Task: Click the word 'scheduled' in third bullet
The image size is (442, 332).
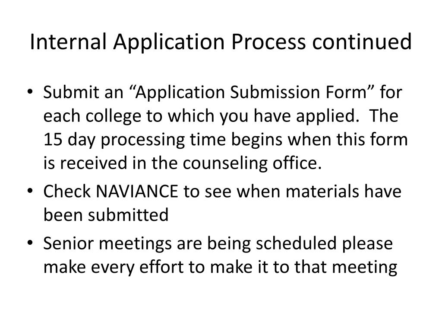Action: click(296, 243)
